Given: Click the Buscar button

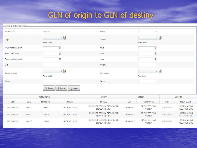Looking at the screenshot, I should coord(49,88).
